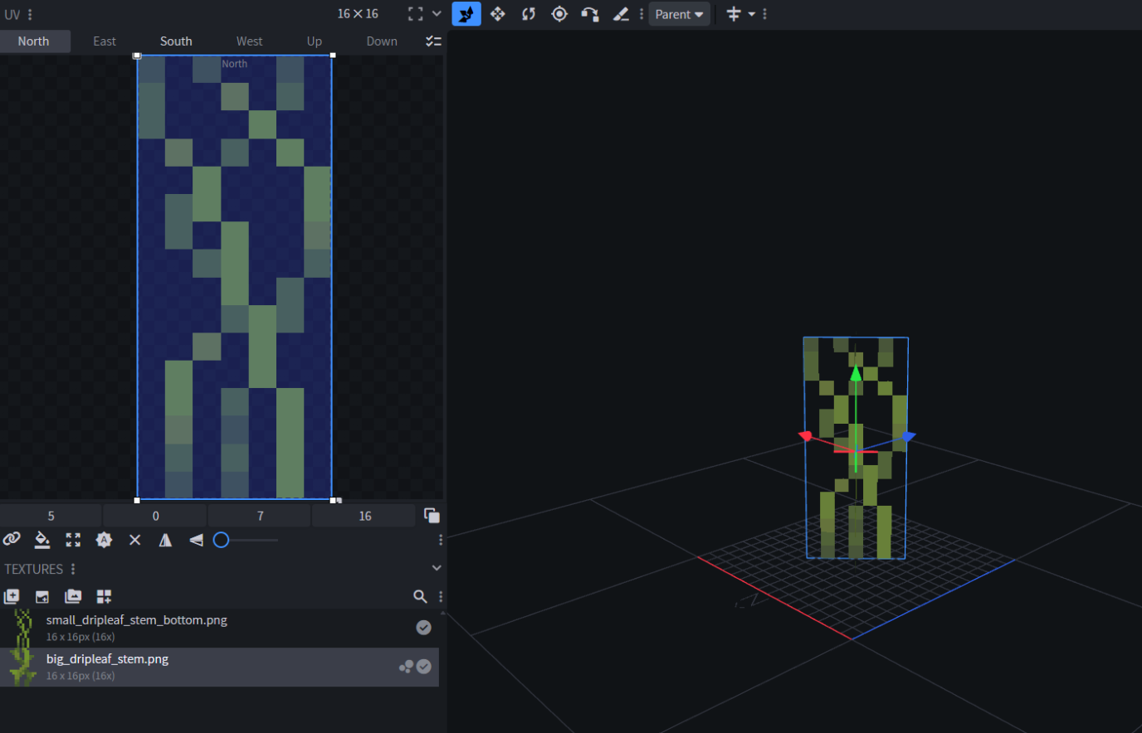
Task: Click the Mirror UV icon
Action: click(x=165, y=540)
